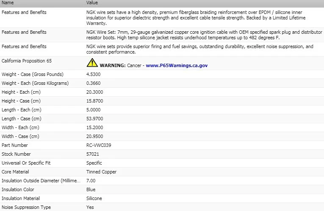Select the value Silicone
324x211 pixels.
94,198
